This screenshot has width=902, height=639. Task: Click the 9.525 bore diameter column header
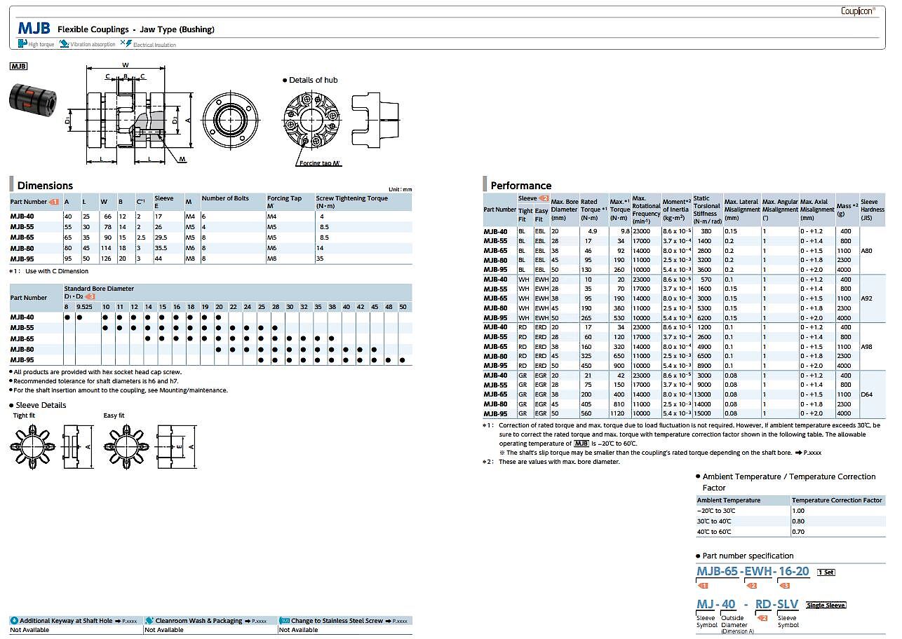(85, 307)
